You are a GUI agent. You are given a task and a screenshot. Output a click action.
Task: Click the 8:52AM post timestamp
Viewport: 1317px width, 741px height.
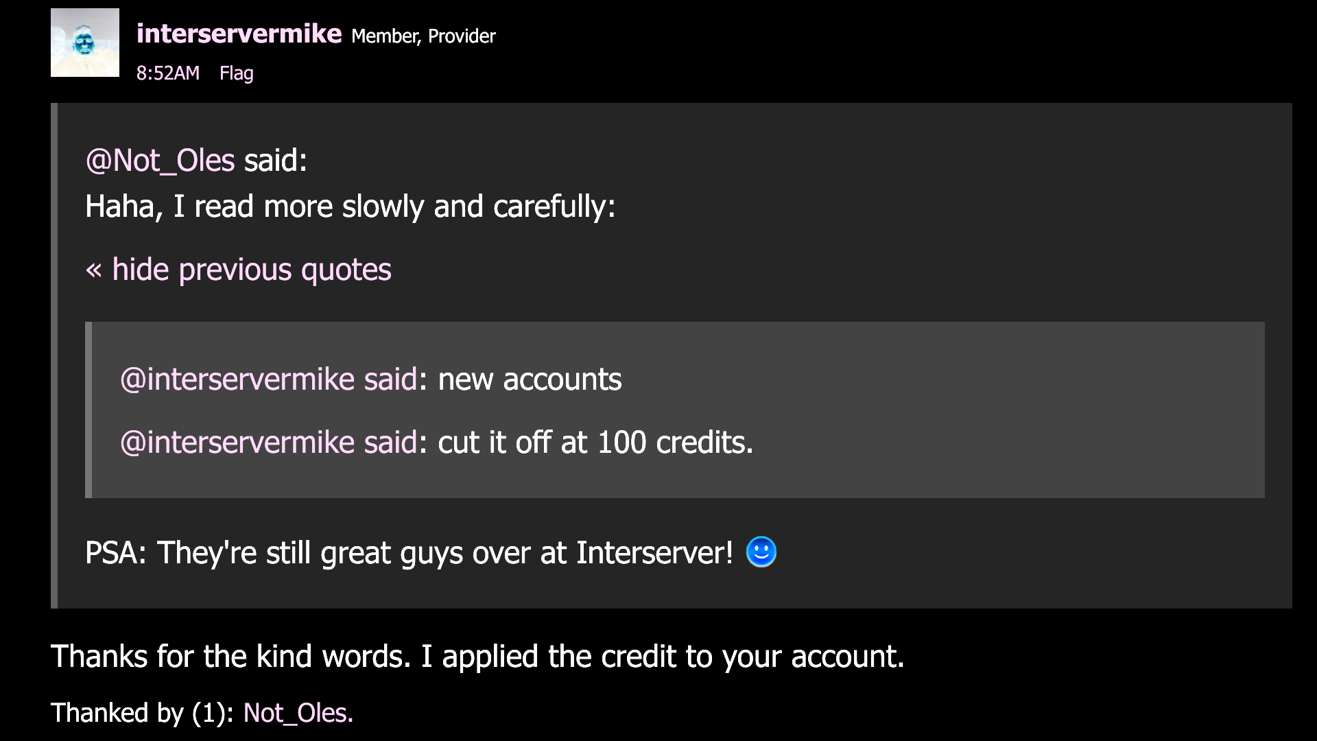coord(168,73)
